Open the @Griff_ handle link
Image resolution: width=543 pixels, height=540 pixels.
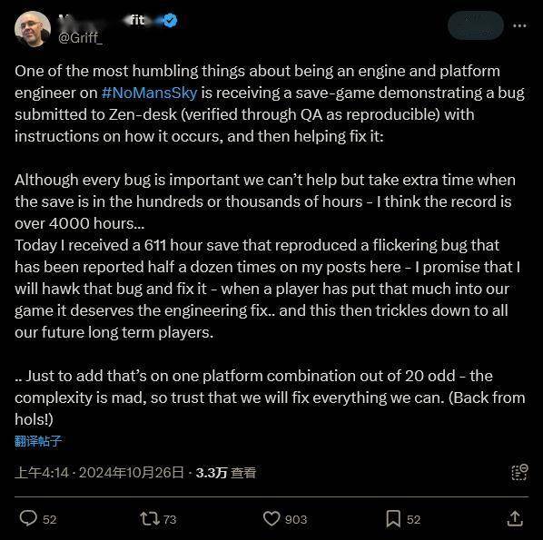(80, 37)
